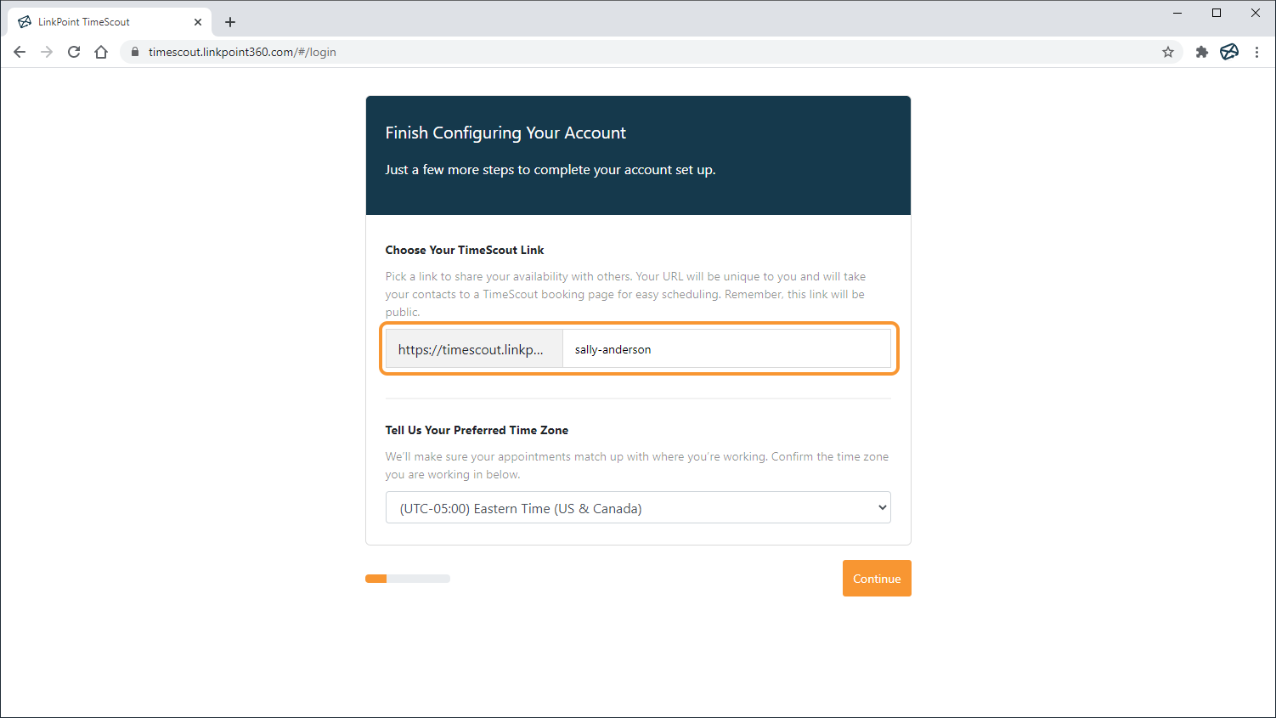Open a new browser tab
1276x718 pixels.
coord(230,22)
